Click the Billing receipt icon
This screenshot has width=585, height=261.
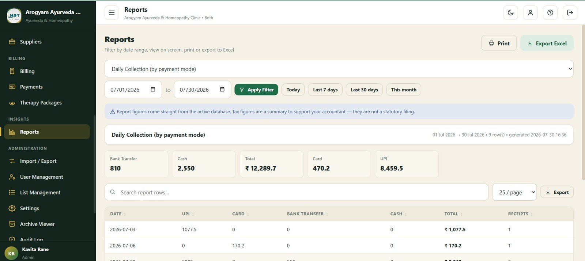[x=12, y=71]
